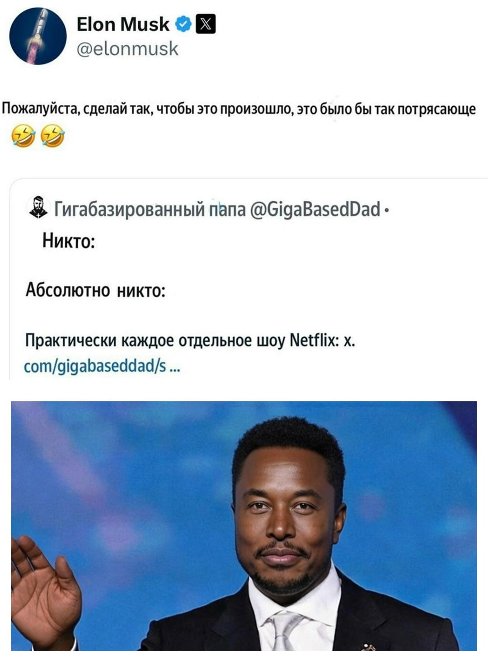Click the blue verified checkmark badge
This screenshot has width=488, height=651.
pos(183,24)
